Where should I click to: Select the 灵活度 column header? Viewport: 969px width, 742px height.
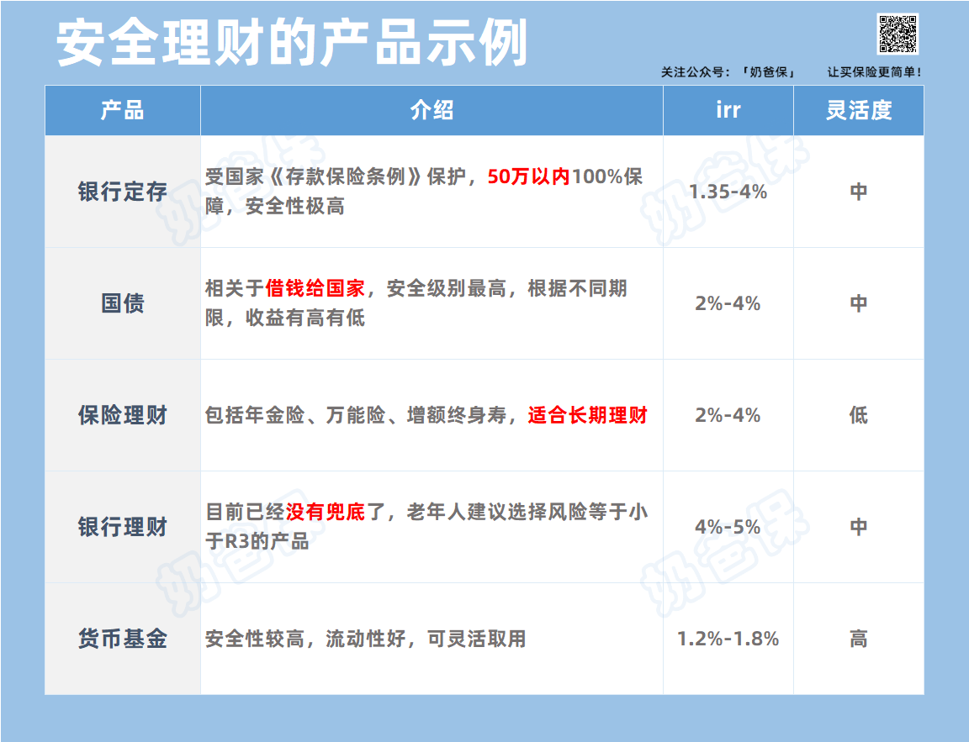(858, 110)
